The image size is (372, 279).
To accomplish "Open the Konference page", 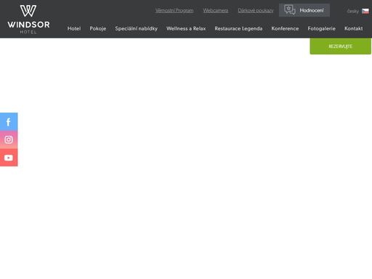I will tap(285, 28).
